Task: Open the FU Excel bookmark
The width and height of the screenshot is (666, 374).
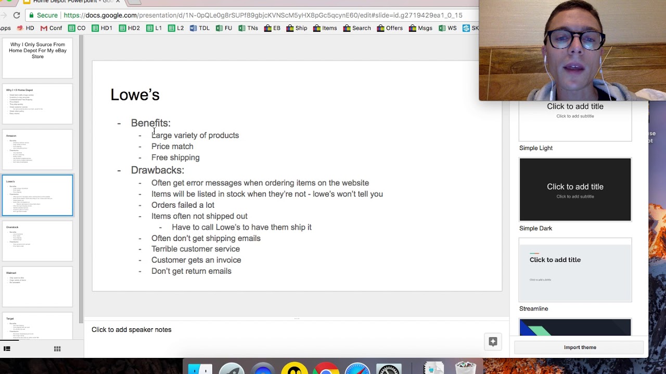Action: click(224, 28)
